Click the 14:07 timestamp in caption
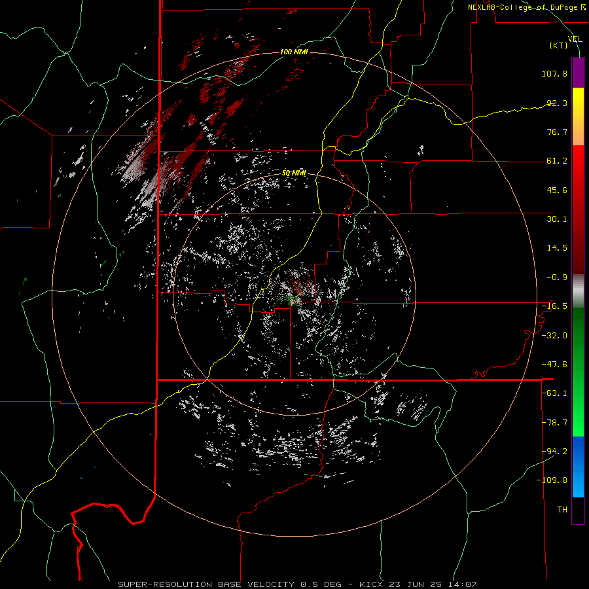The width and height of the screenshot is (589, 589). click(464, 584)
